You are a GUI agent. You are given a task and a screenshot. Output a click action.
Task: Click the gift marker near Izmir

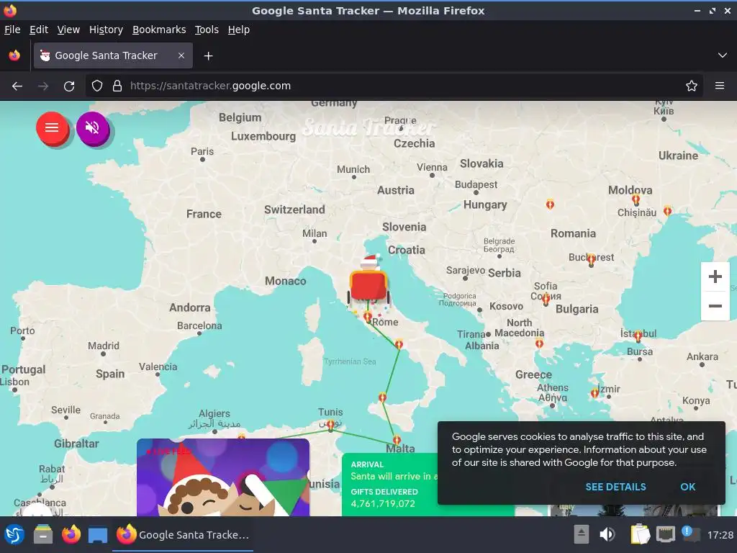[x=595, y=392]
